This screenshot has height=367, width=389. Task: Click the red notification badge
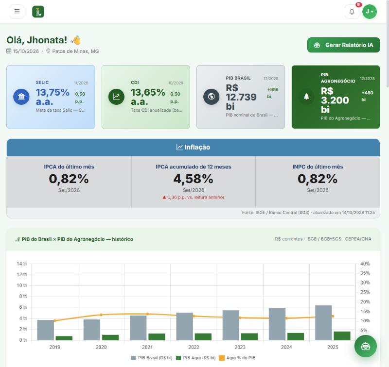pos(358,4)
